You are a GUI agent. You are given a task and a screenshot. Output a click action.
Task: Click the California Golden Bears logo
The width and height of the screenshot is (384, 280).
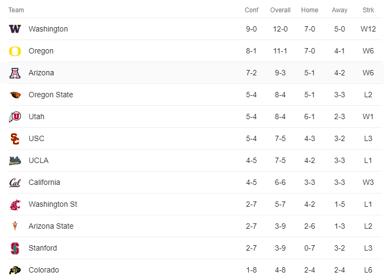[15, 182]
